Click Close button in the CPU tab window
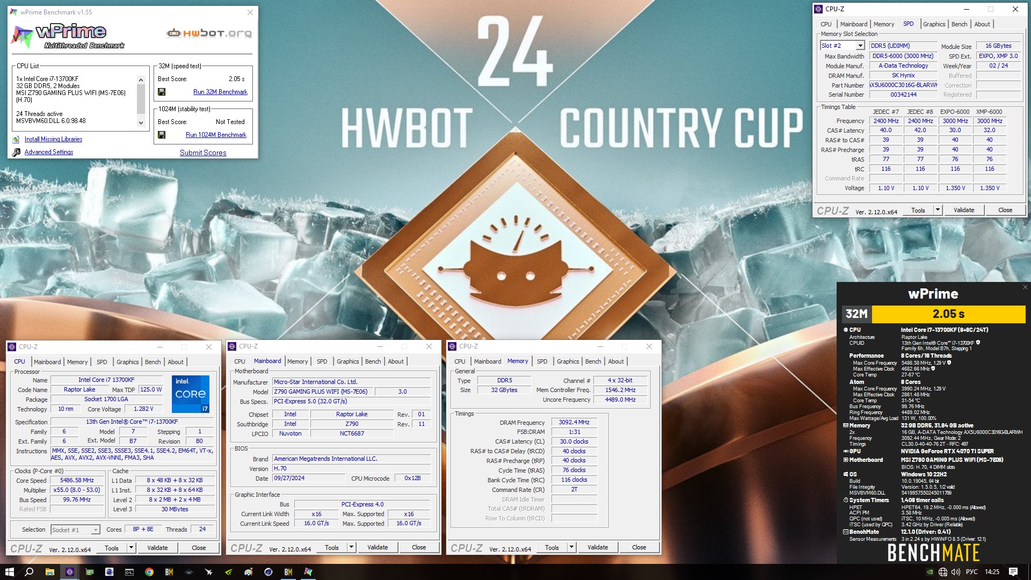 (x=199, y=548)
